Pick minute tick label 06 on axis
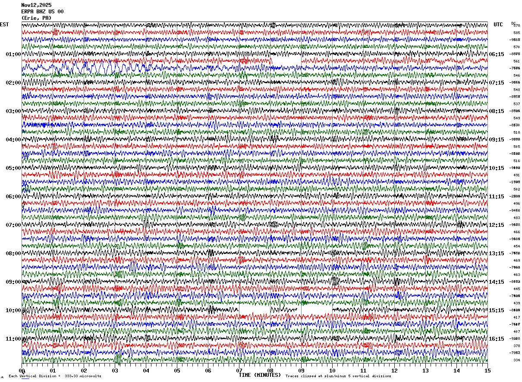522x382 pixels. point(208,370)
